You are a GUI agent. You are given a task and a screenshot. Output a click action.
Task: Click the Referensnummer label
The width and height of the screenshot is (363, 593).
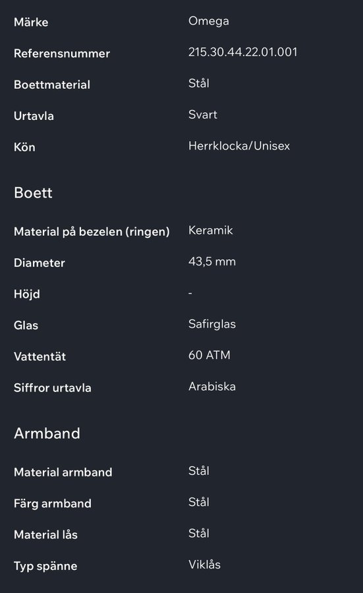click(x=62, y=53)
